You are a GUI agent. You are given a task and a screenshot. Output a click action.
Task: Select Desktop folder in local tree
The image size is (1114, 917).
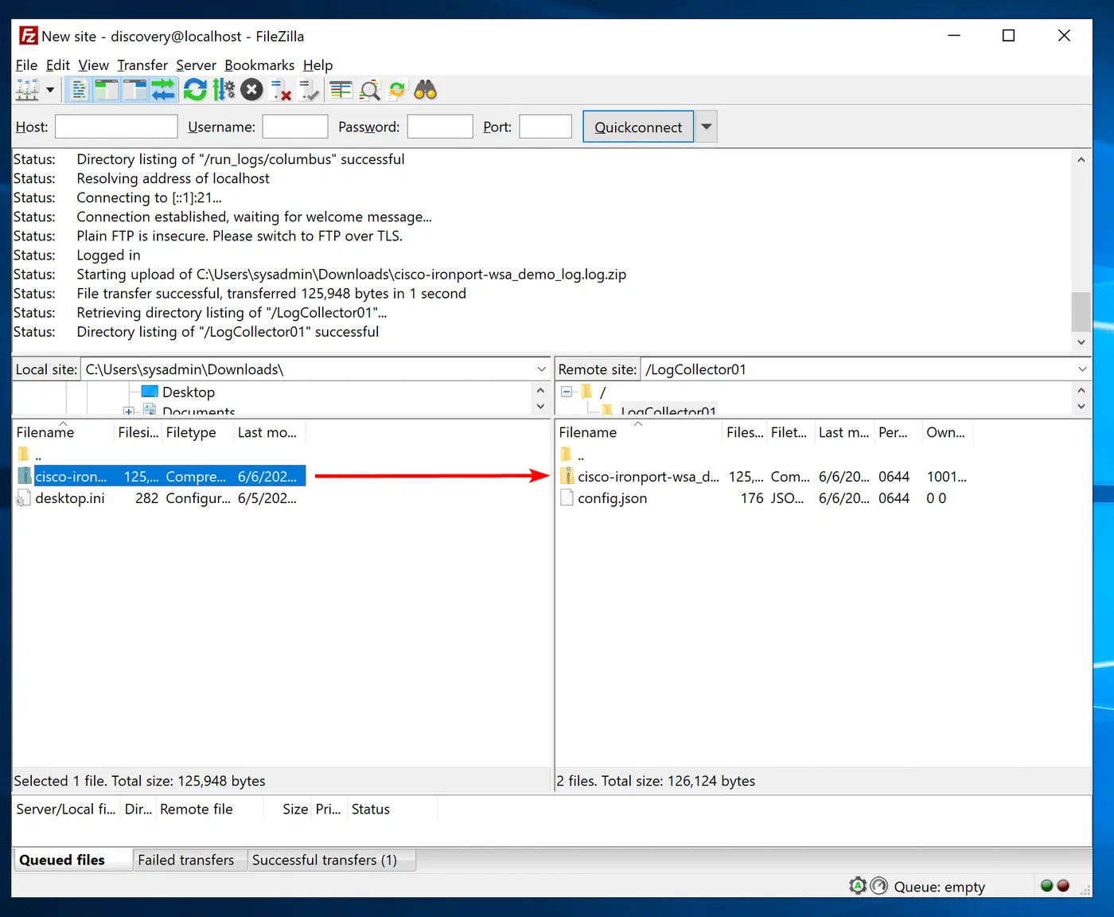coord(189,392)
